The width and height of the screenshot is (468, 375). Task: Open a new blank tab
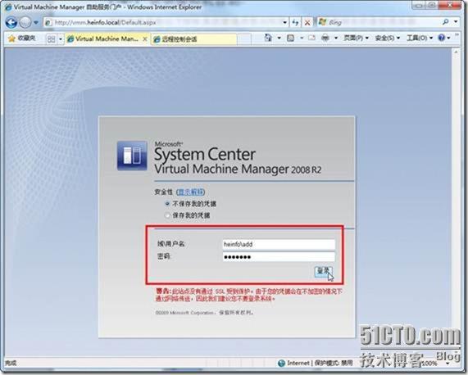[x=244, y=39]
